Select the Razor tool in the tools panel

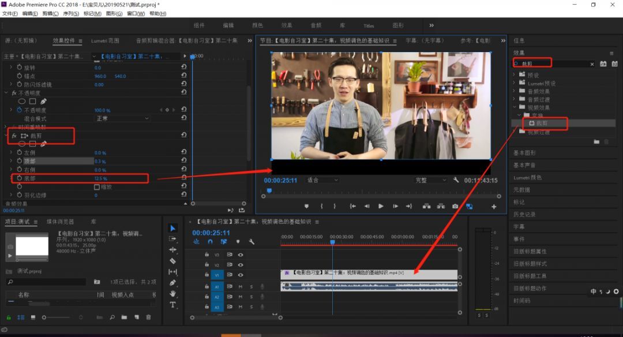pos(172,261)
